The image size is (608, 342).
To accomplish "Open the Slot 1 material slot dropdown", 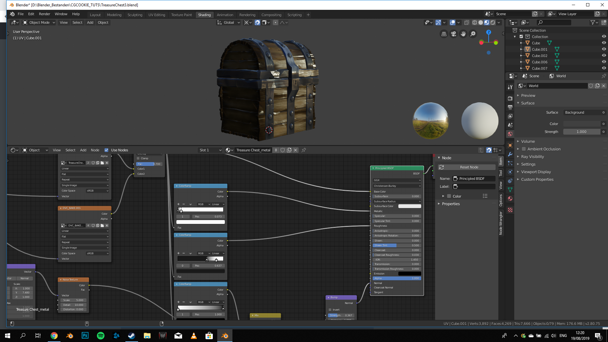I will click(x=210, y=150).
